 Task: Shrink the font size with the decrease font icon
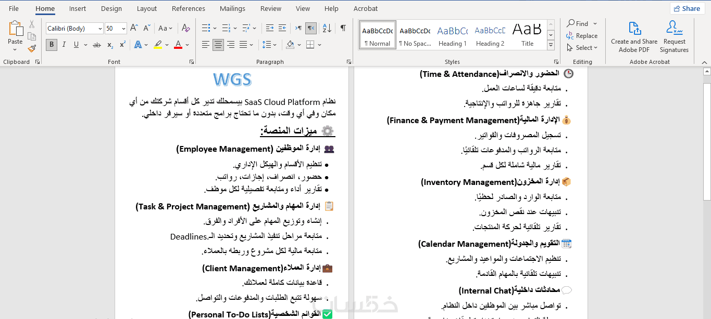[x=146, y=29]
